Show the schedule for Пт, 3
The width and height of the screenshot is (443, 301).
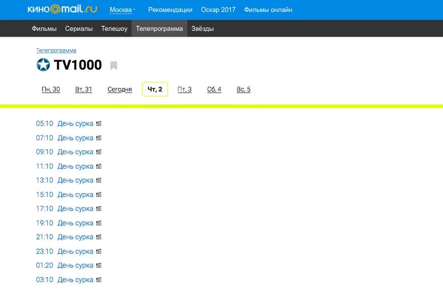tap(184, 89)
